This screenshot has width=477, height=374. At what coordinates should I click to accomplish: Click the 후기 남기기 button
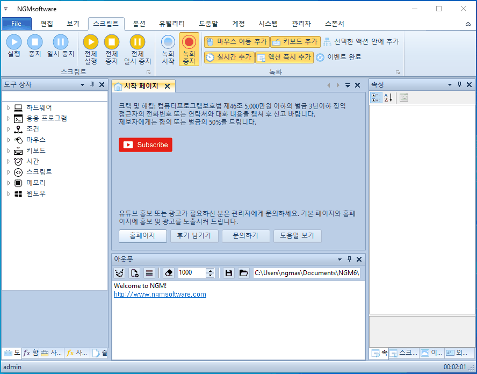pos(194,236)
